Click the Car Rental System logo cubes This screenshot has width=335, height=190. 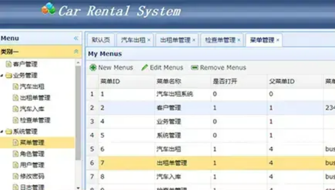tap(48, 9)
